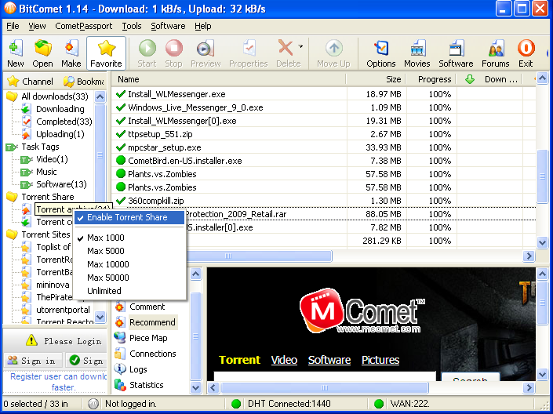553x414 pixels.
Task: Open the Software link in browser pane
Action: coord(329,360)
